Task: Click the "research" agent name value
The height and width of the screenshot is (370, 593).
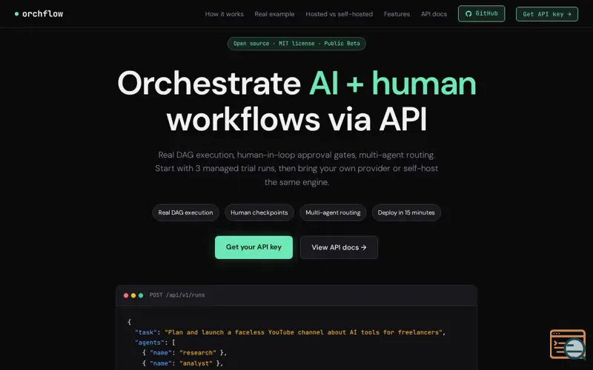Action: 198,353
